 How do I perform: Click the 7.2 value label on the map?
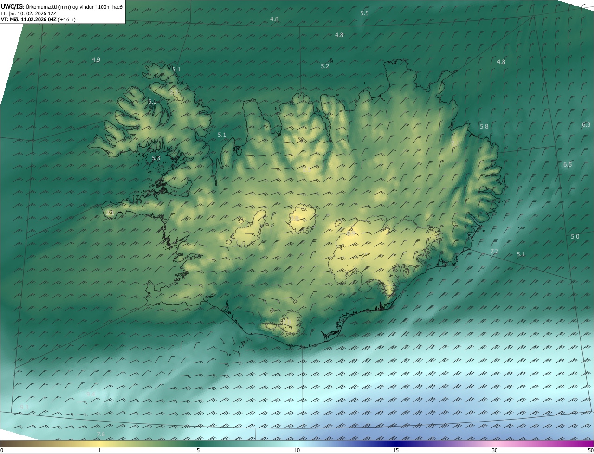click(494, 251)
